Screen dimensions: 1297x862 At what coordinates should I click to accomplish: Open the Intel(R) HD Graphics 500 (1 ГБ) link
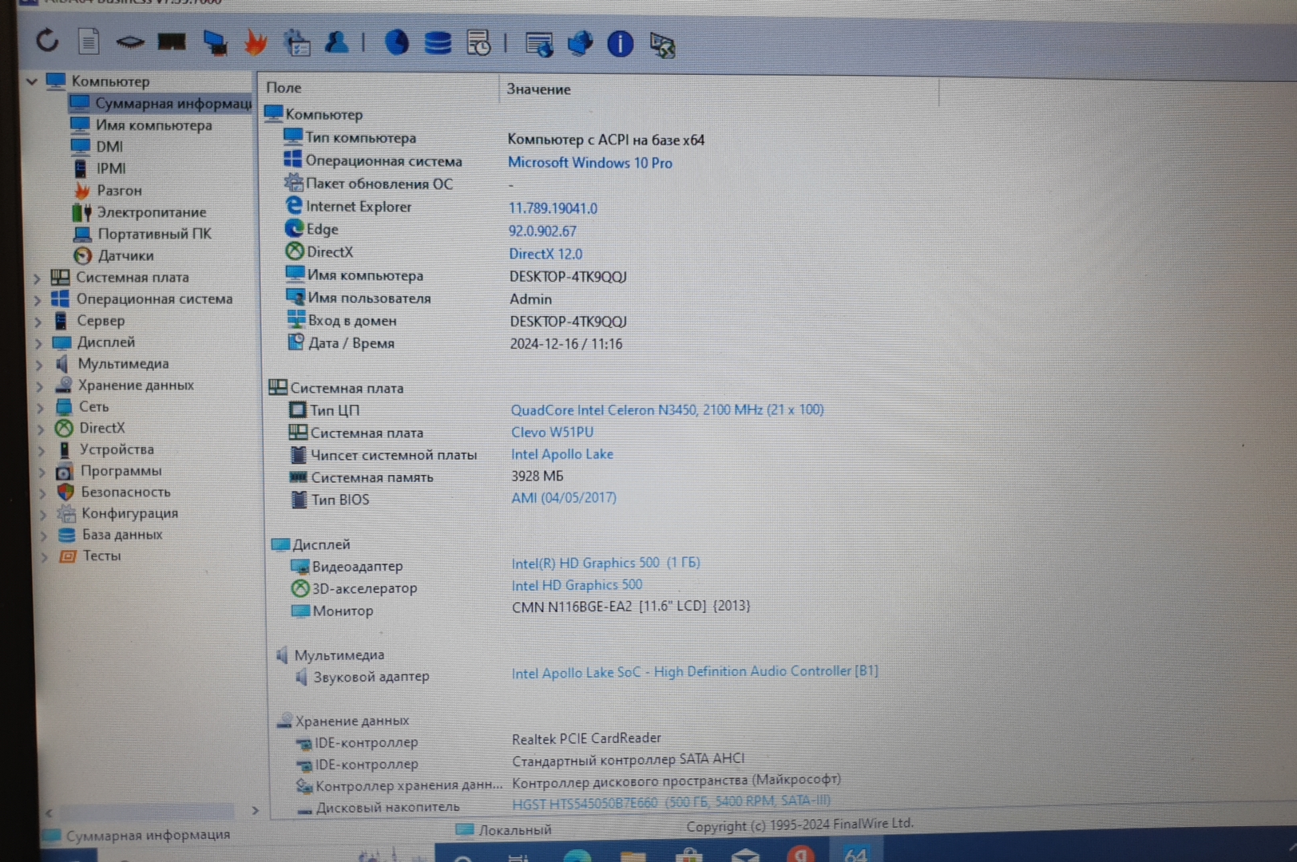605,563
